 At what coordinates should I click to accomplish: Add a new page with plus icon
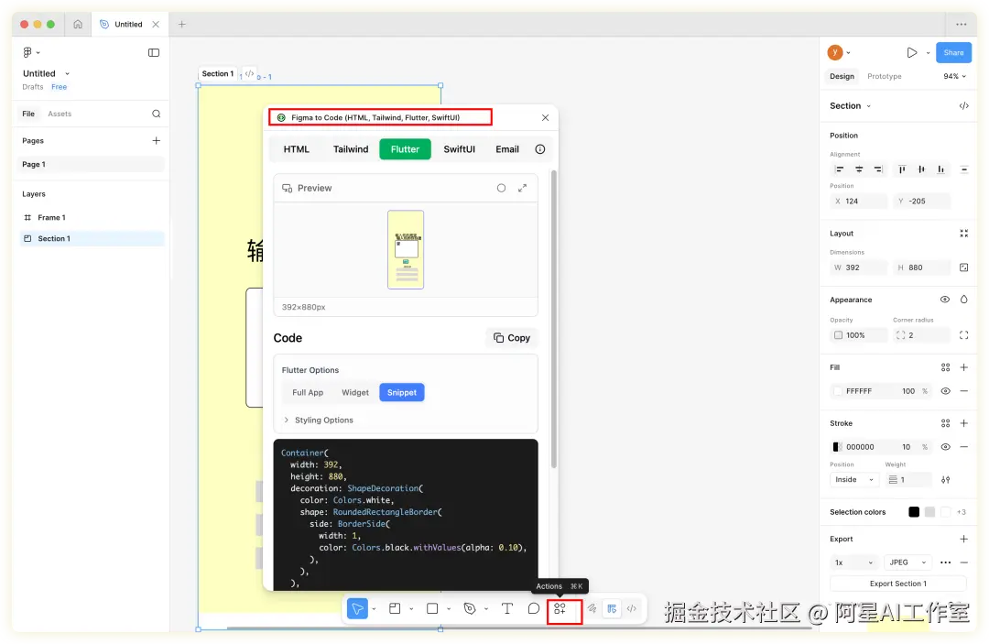[x=157, y=141]
